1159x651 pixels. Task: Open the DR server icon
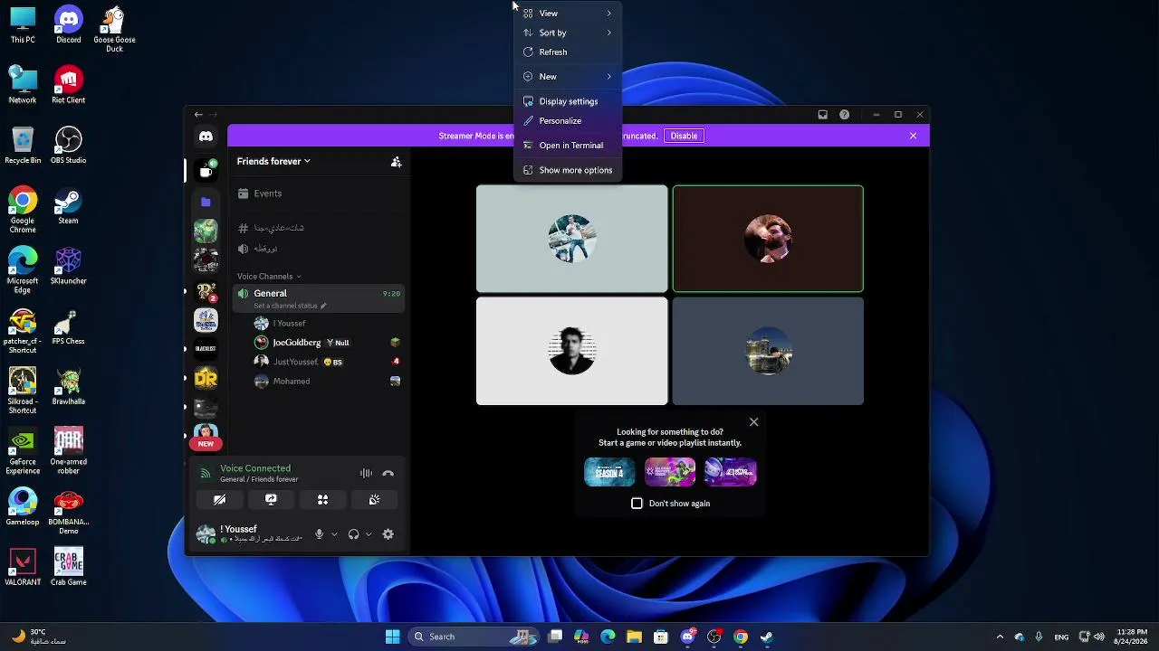tap(206, 378)
